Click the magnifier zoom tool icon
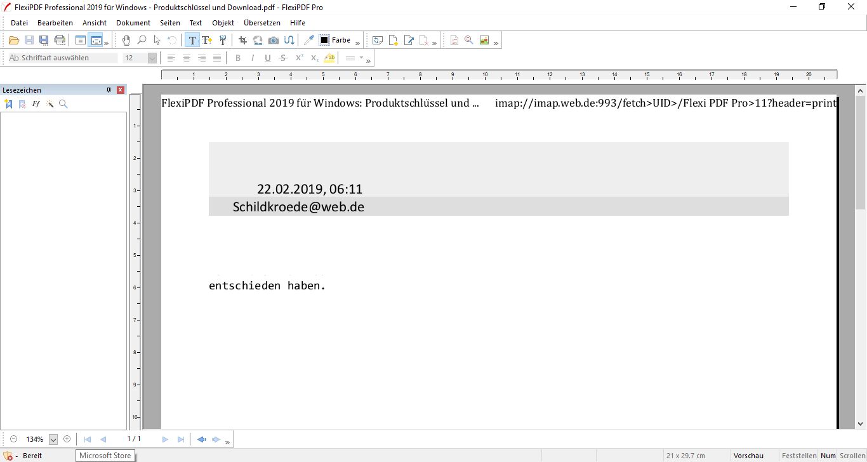 [x=142, y=40]
